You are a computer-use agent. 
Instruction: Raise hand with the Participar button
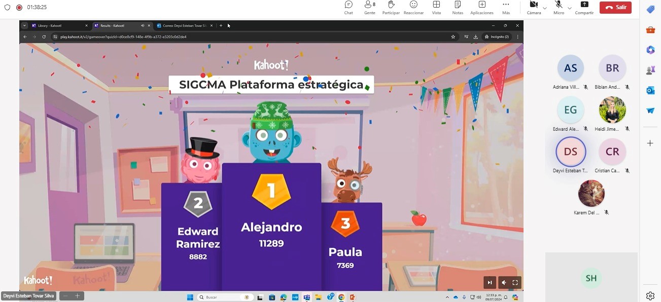pos(391,8)
